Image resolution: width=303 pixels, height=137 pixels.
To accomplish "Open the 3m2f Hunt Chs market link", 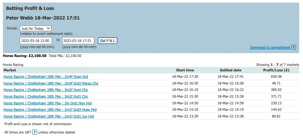I will [x=45, y=90].
